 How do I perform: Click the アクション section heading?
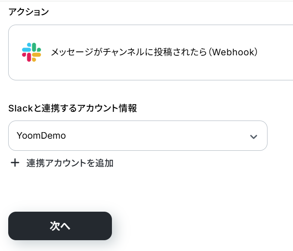29,12
